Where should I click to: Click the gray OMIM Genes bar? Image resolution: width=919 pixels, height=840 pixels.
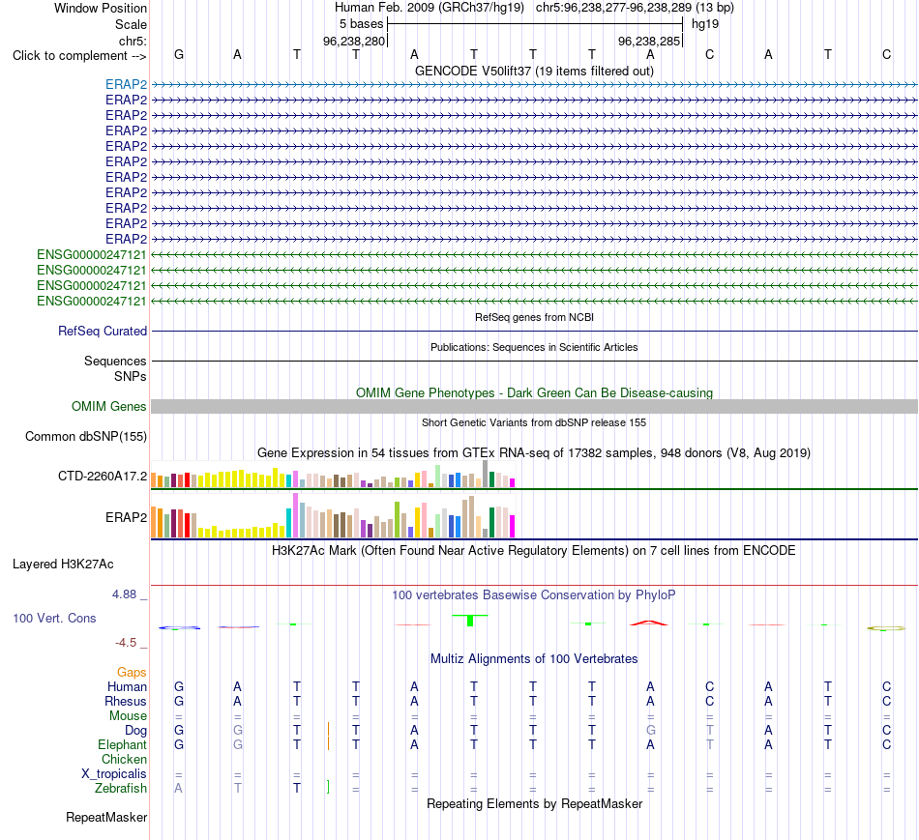(x=534, y=407)
